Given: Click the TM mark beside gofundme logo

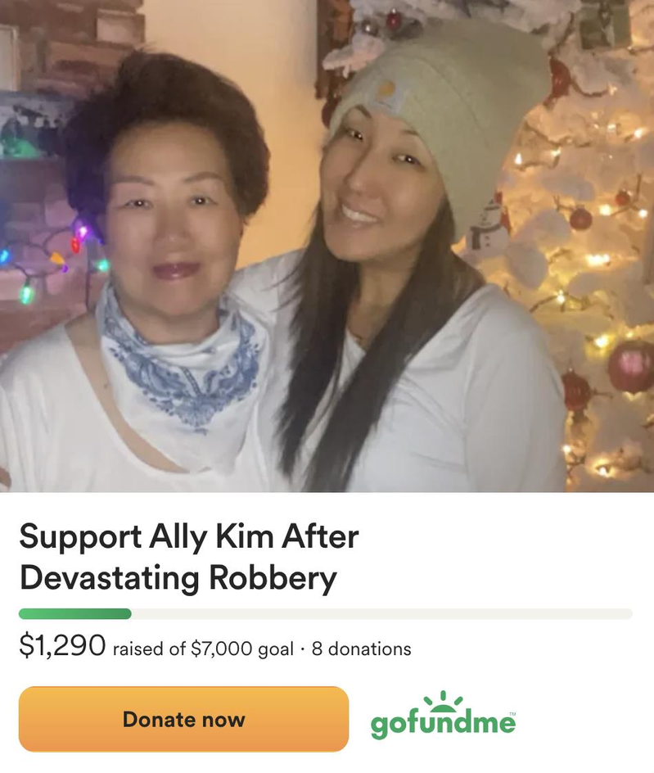Looking at the screenshot, I should coord(512,713).
